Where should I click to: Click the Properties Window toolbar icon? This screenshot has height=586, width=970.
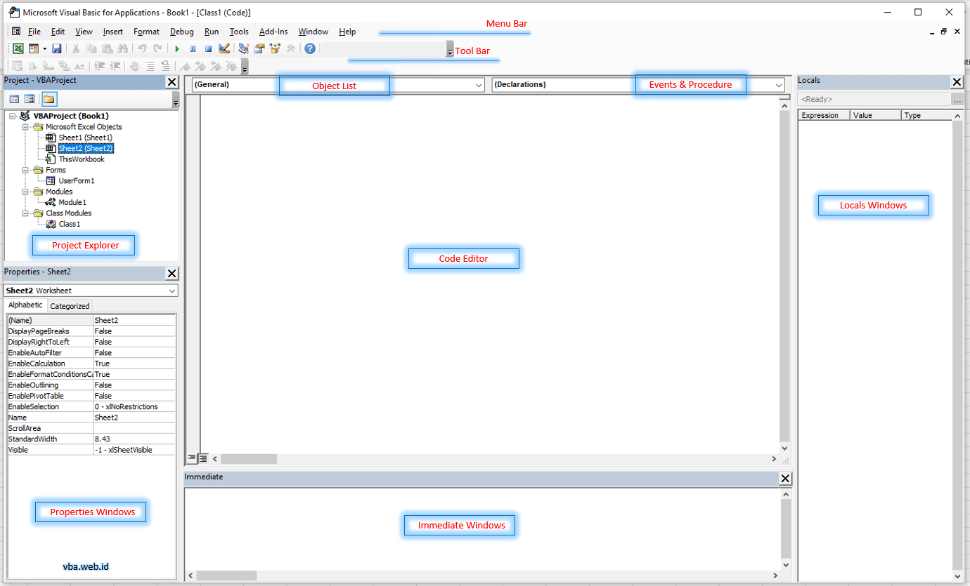259,48
